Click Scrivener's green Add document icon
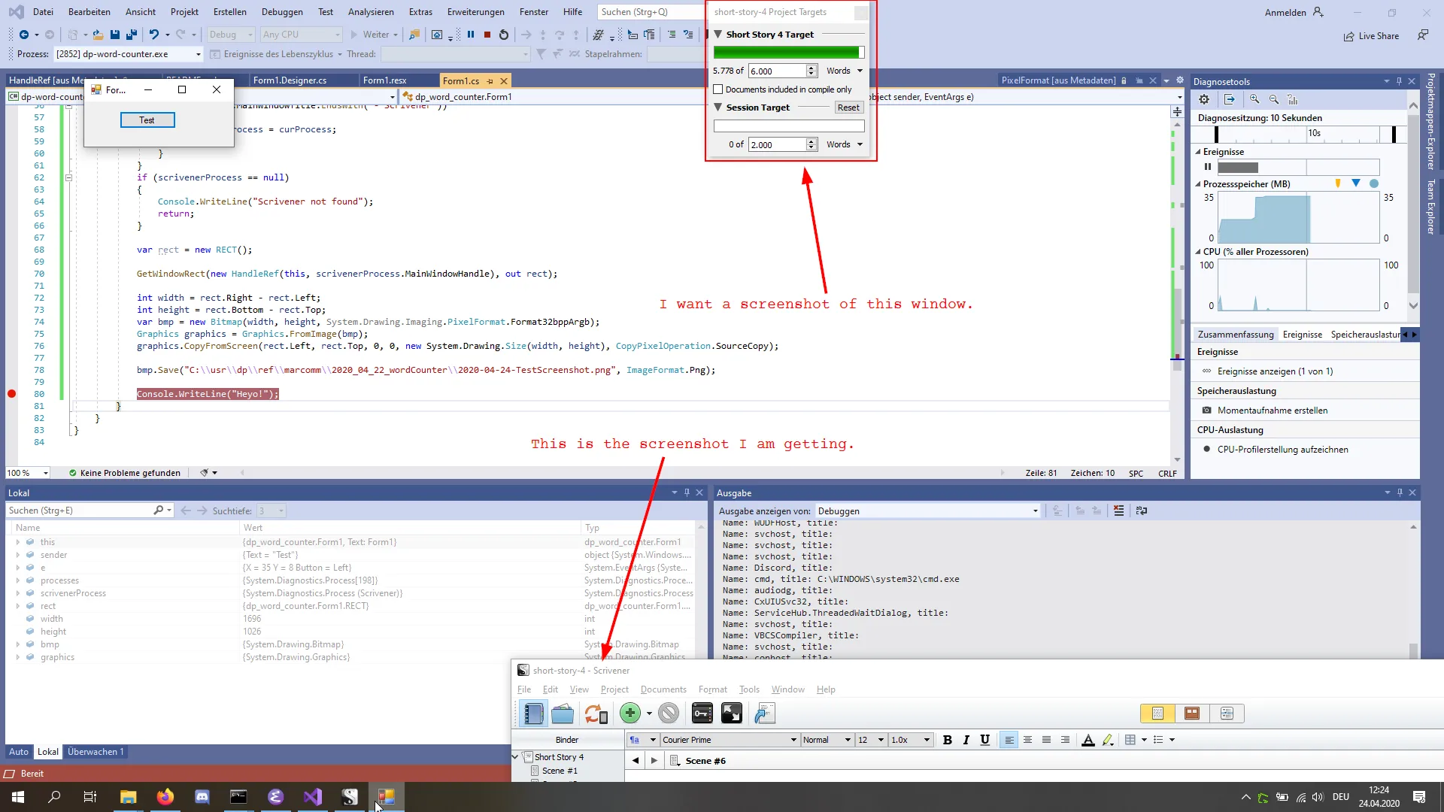 pyautogui.click(x=630, y=713)
